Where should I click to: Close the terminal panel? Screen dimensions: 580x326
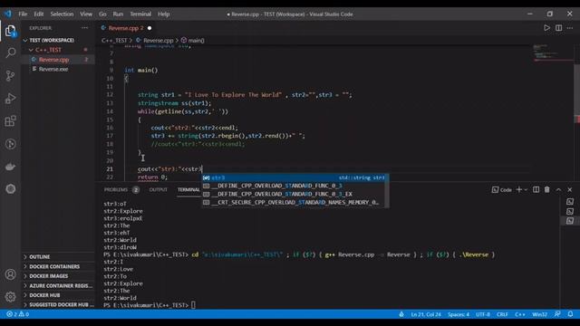tap(570, 189)
